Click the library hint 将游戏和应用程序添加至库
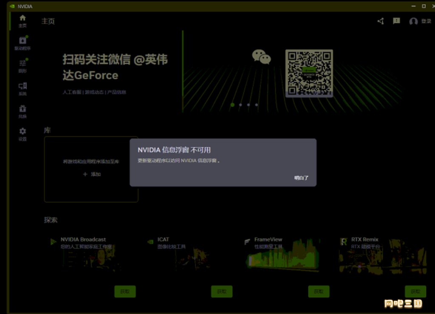This screenshot has height=314, width=435. tap(91, 162)
